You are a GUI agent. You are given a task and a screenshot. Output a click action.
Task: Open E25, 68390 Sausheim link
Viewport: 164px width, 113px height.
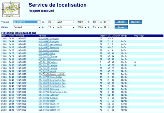click(x=49, y=107)
